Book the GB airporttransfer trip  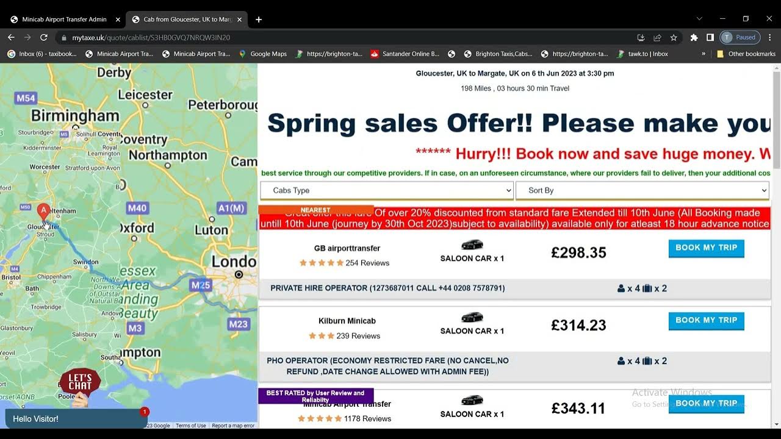pos(706,248)
